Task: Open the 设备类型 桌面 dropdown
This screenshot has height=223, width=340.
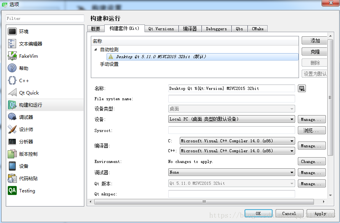Action: pos(232,109)
